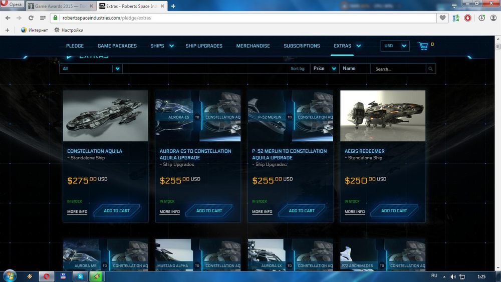This screenshot has height=282, width=501.
Task: Open the Интернет bookmark
Action: pyautogui.click(x=34, y=30)
